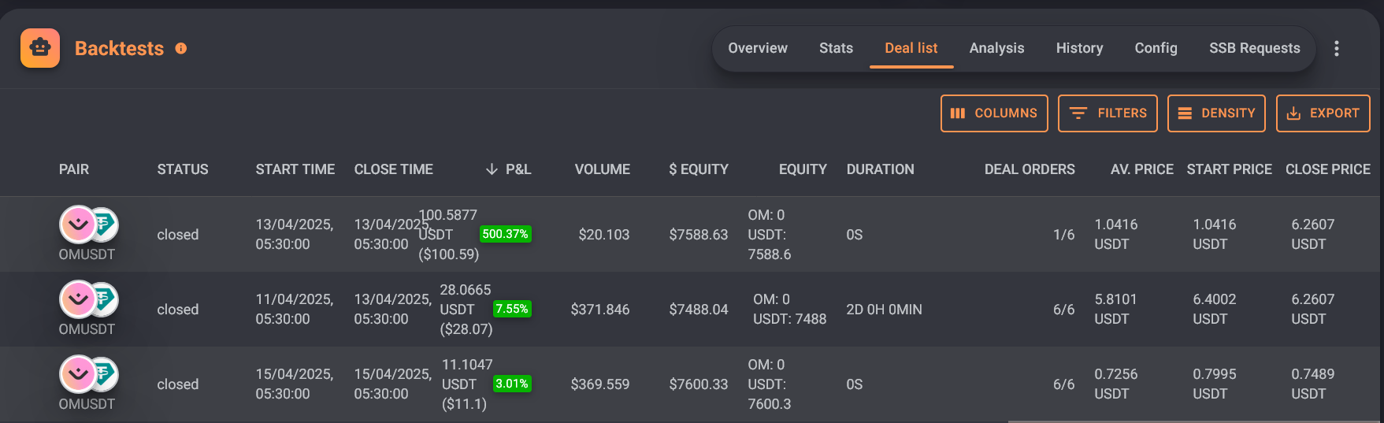Click the OMUSDT pair icon in second row
1384x423 pixels.
[88, 299]
